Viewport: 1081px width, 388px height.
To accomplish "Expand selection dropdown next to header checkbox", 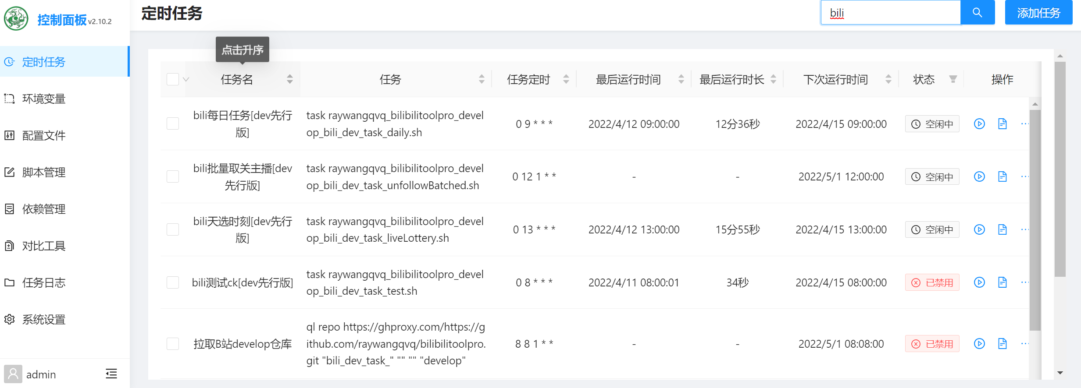I will (x=186, y=79).
